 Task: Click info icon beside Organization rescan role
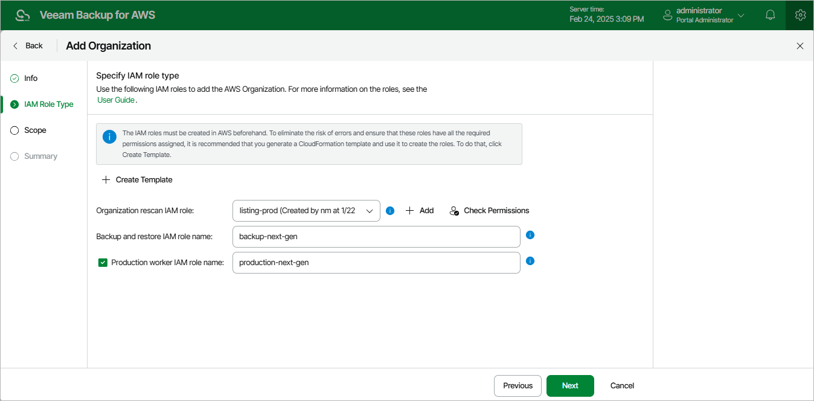(390, 211)
